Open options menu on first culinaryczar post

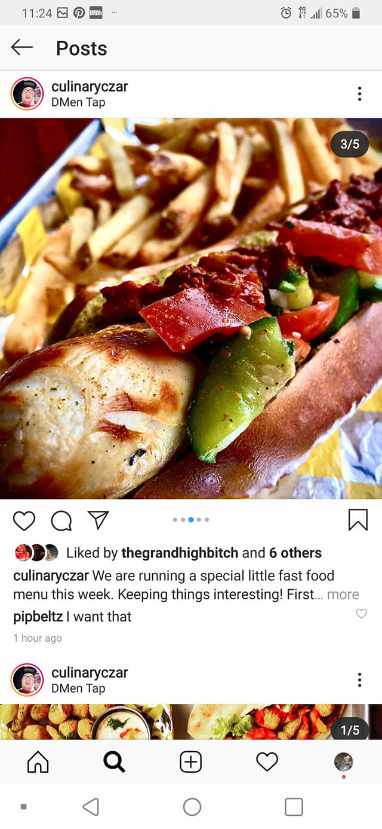(x=359, y=94)
